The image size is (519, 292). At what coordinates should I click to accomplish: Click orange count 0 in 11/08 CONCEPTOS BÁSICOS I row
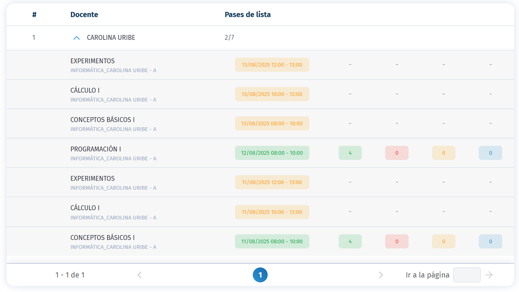[444, 241]
